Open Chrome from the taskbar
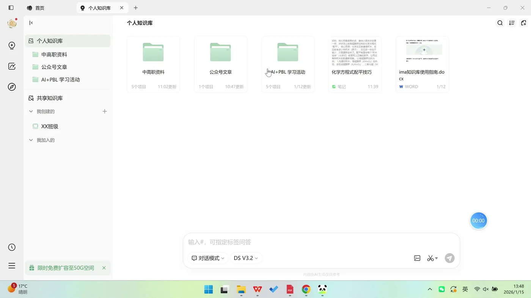The width and height of the screenshot is (531, 298). click(306, 290)
